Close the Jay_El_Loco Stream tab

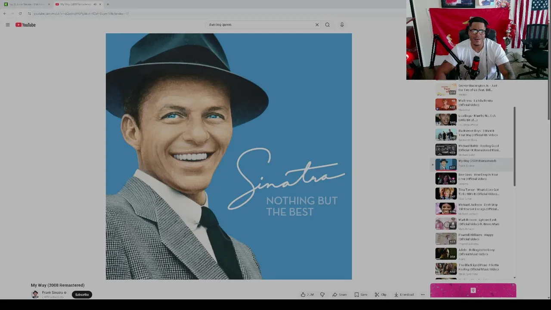click(x=49, y=4)
